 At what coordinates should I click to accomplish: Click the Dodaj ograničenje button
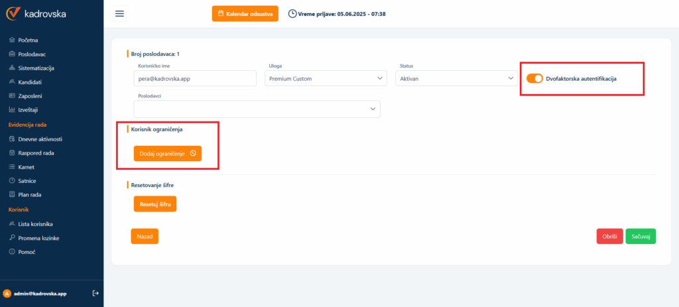[x=167, y=153]
